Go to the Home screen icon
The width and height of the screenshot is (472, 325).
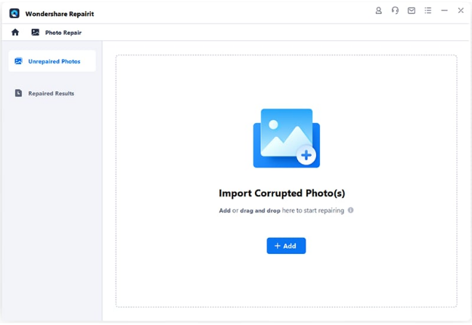[15, 32]
